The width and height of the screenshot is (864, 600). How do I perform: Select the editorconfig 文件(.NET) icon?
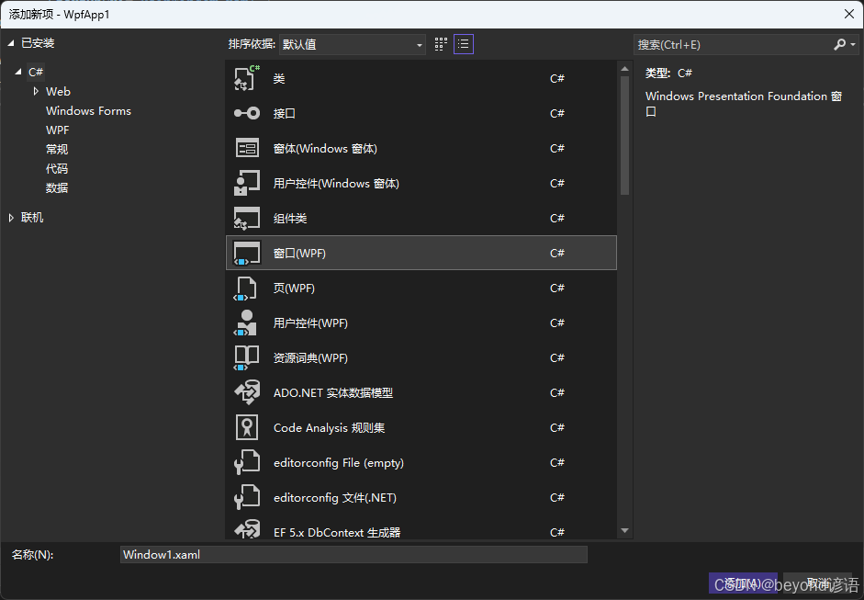click(x=246, y=497)
